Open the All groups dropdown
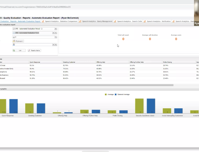Image resolution: width=199 pixels, height=152 pixels. pos(18,41)
